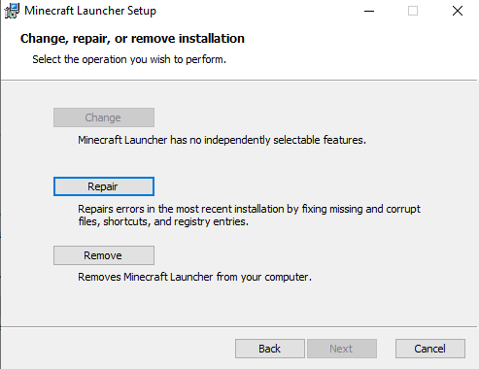Click the disabled maximize window button

pyautogui.click(x=413, y=11)
